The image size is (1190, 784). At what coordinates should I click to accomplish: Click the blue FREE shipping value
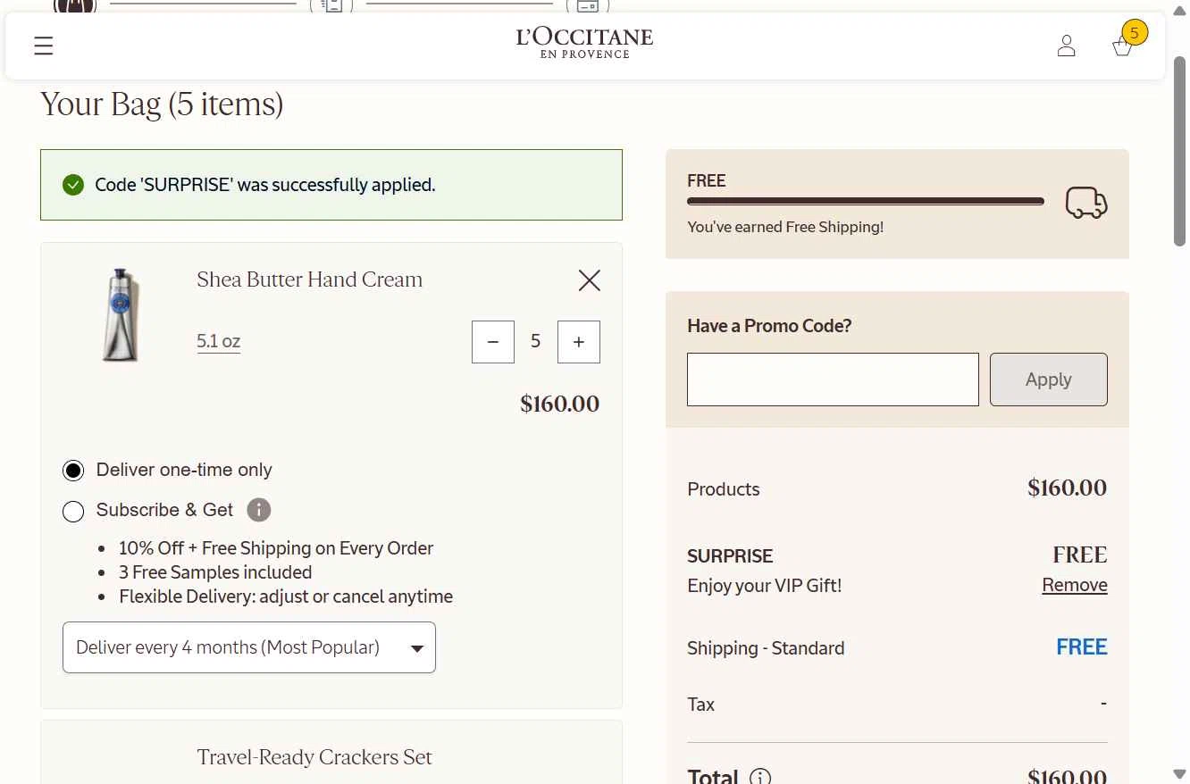pyautogui.click(x=1082, y=647)
